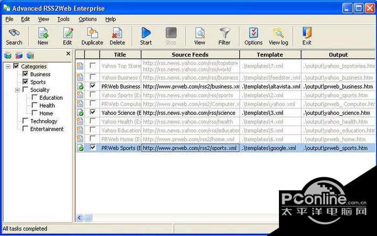Click the Delete toolbar icon
The image size is (377, 236).
(x=117, y=33)
